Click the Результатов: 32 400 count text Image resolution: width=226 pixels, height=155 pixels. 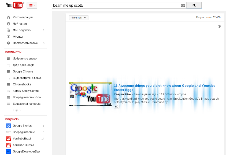click(208, 17)
